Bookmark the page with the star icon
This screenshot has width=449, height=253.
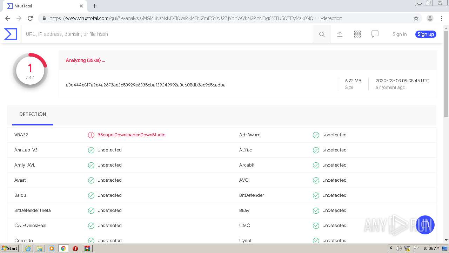point(416,18)
